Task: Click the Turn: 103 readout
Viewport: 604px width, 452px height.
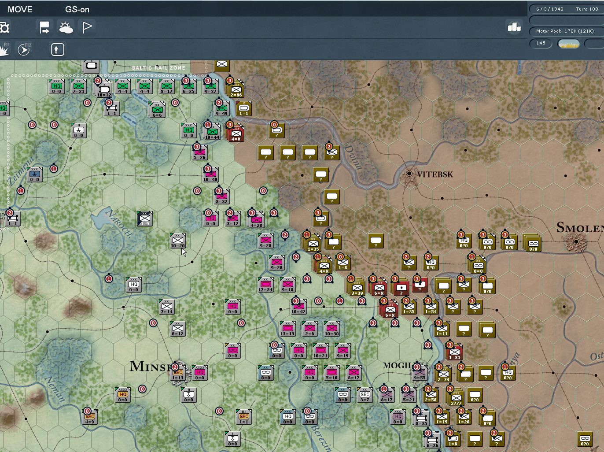Action: point(587,9)
